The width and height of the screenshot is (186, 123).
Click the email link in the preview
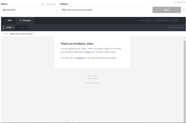(88, 52)
